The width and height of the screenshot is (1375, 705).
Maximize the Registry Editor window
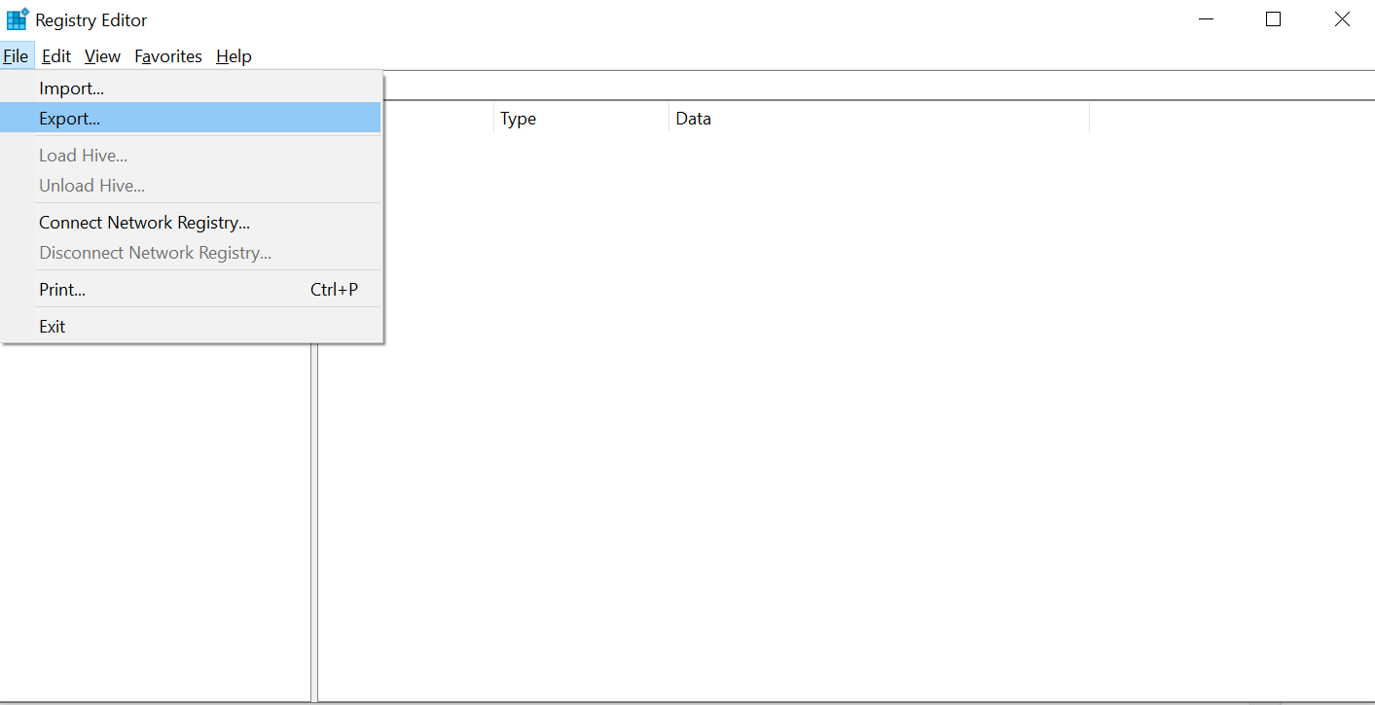point(1273,19)
